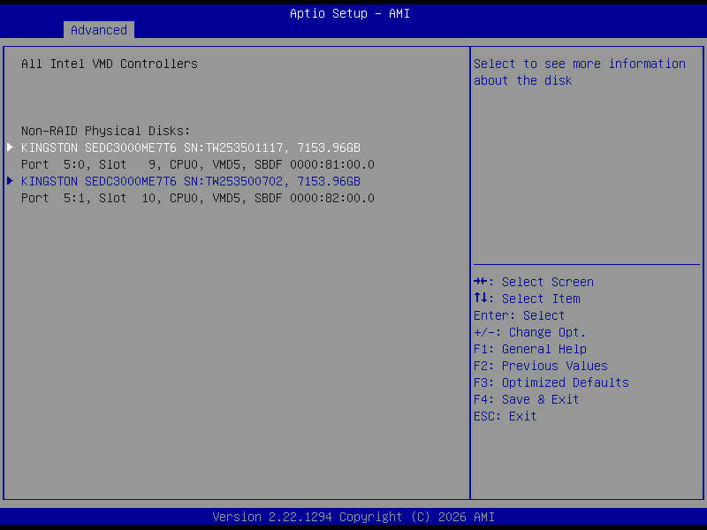Click the 'Port 5:1, Slot 10' details line
Viewport: 707px width, 530px height.
(x=197, y=198)
